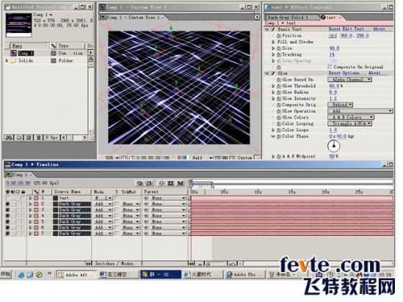The width and height of the screenshot is (403, 302).
Task: Collapse the Basic Text effect triangle
Action: pos(267,29)
